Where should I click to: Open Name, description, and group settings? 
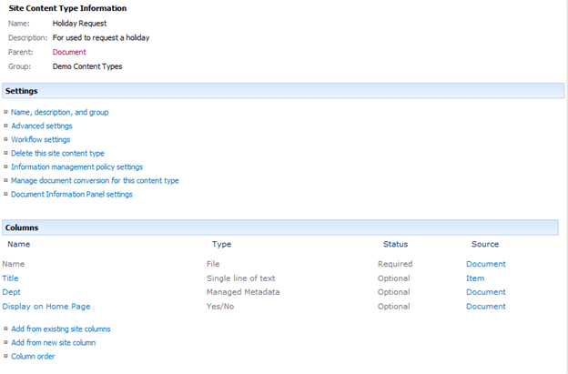coord(59,112)
